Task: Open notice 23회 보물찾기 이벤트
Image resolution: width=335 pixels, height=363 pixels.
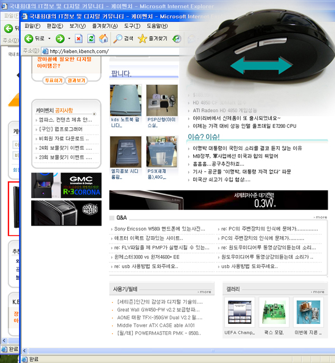Action: (x=65, y=157)
